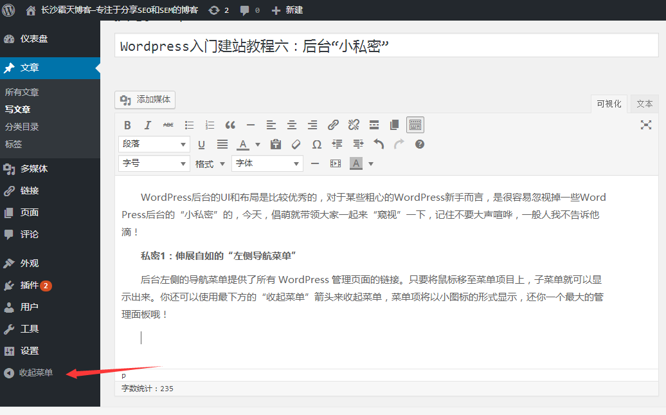
Task: Remove link with the unlink icon
Action: [354, 125]
